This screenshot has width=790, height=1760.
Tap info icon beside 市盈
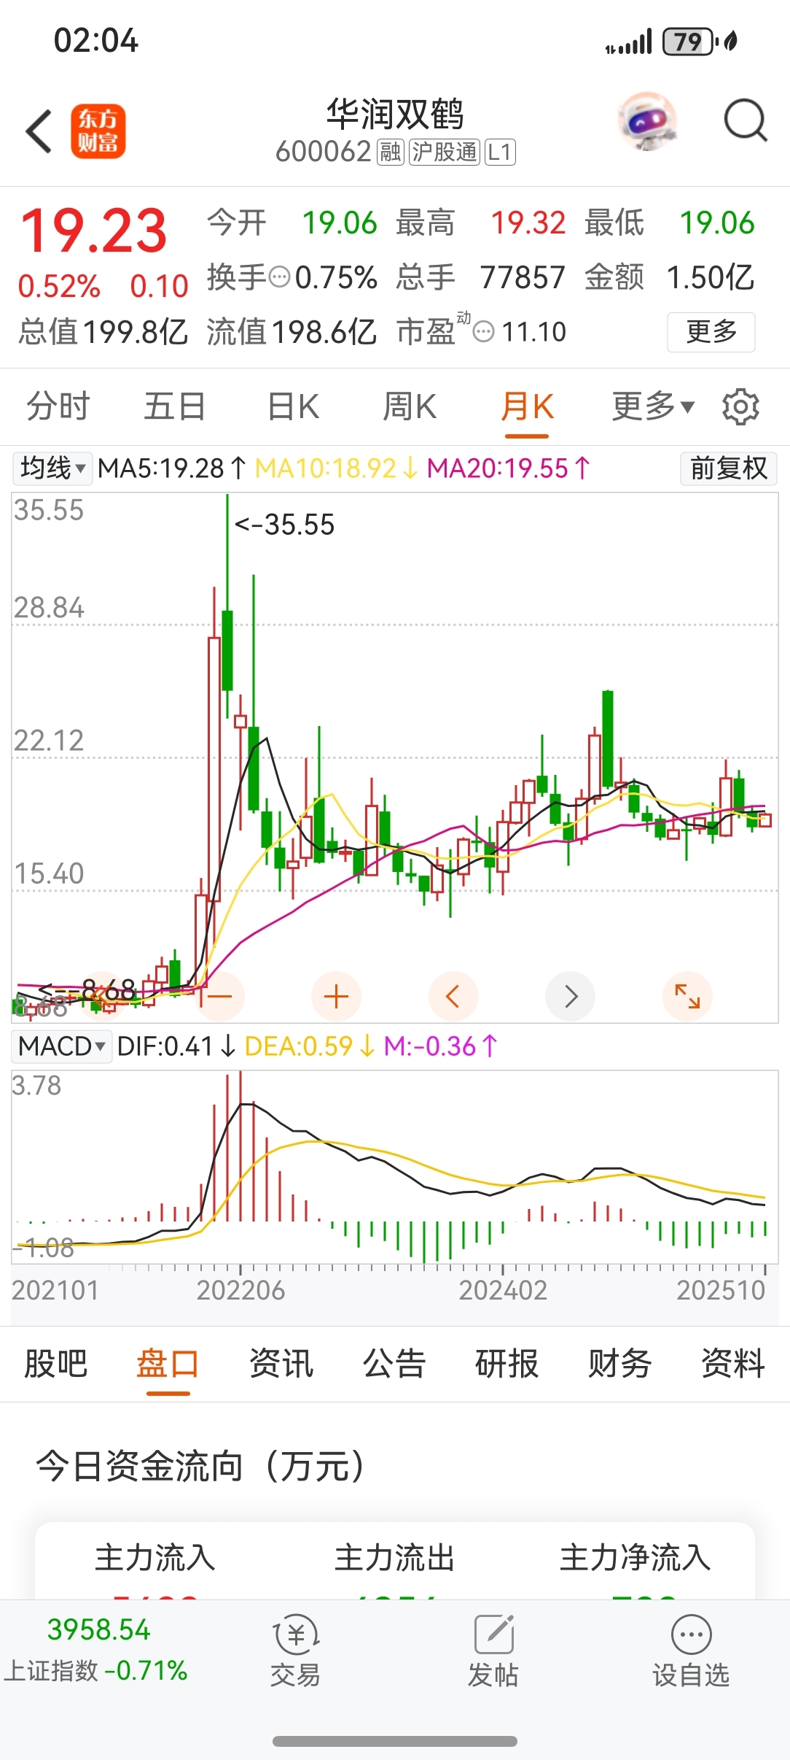[484, 332]
